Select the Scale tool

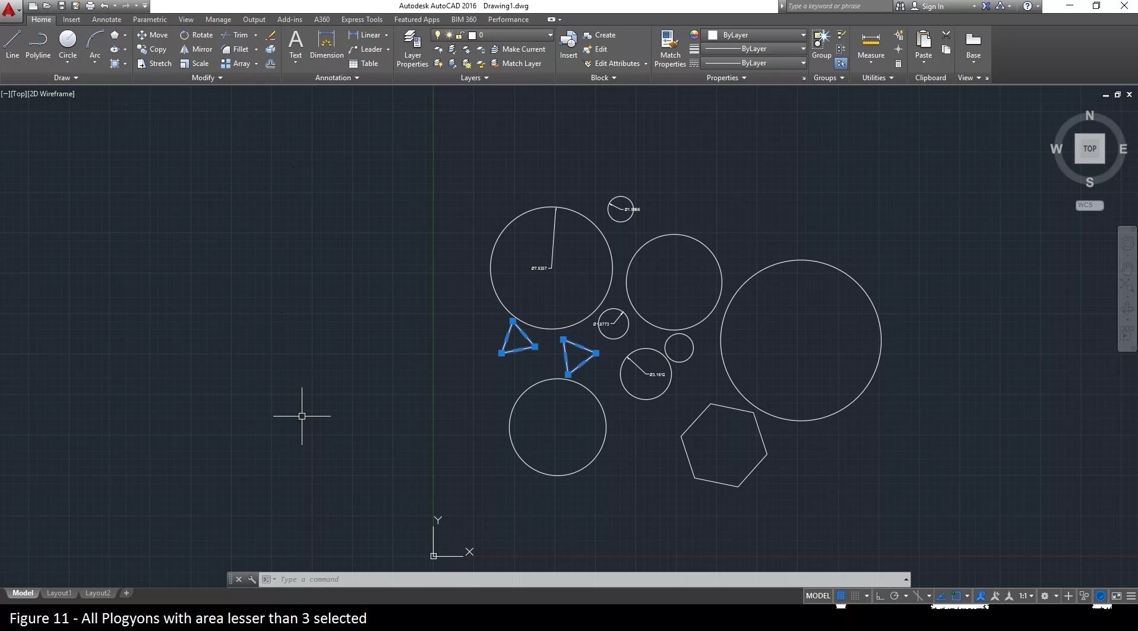(x=194, y=64)
